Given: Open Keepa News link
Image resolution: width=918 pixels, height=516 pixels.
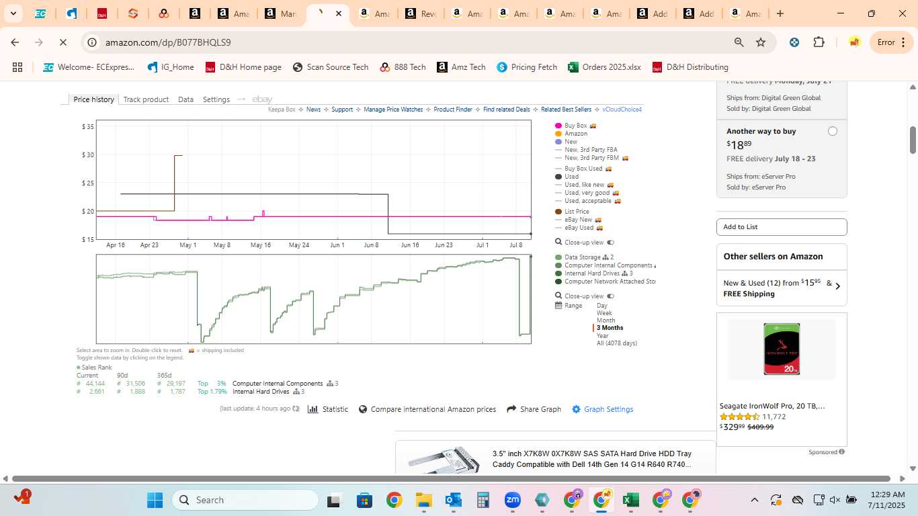Looking at the screenshot, I should click(313, 110).
